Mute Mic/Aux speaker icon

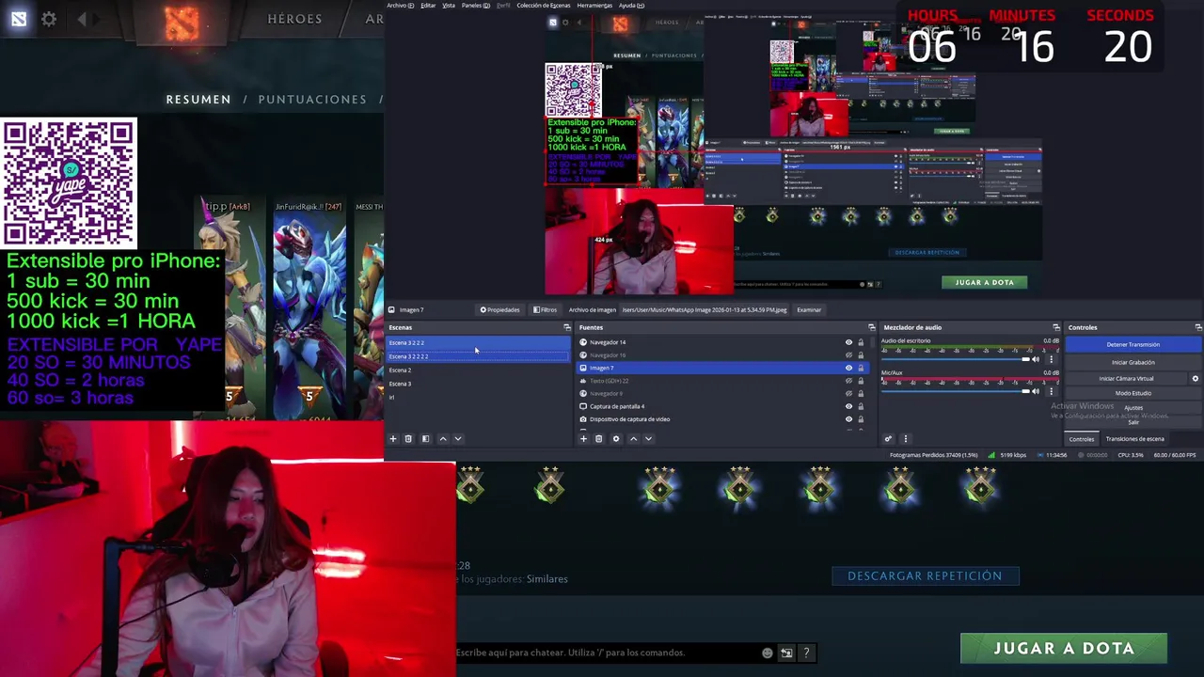tap(1036, 391)
